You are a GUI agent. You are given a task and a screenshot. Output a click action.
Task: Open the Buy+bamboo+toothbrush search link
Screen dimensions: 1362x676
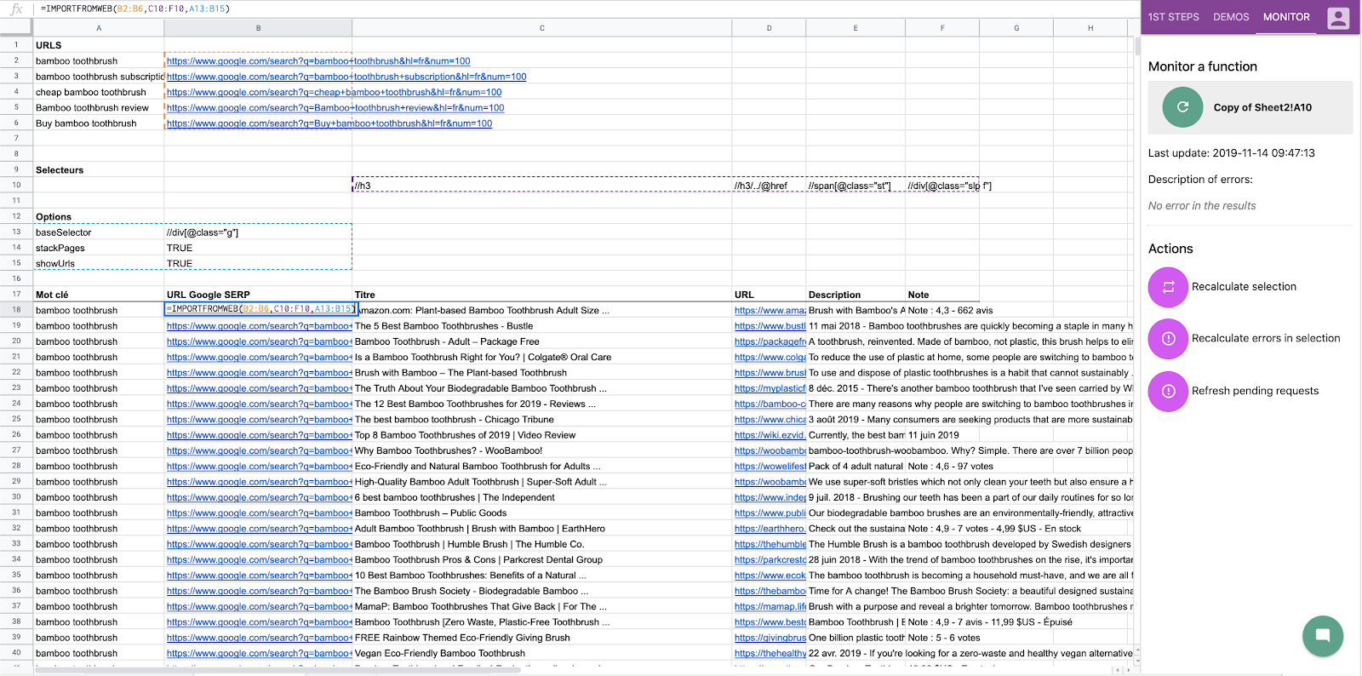point(329,123)
